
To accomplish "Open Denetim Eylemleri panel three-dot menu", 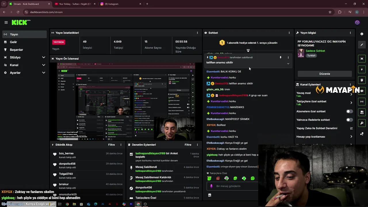I will point(197,145).
